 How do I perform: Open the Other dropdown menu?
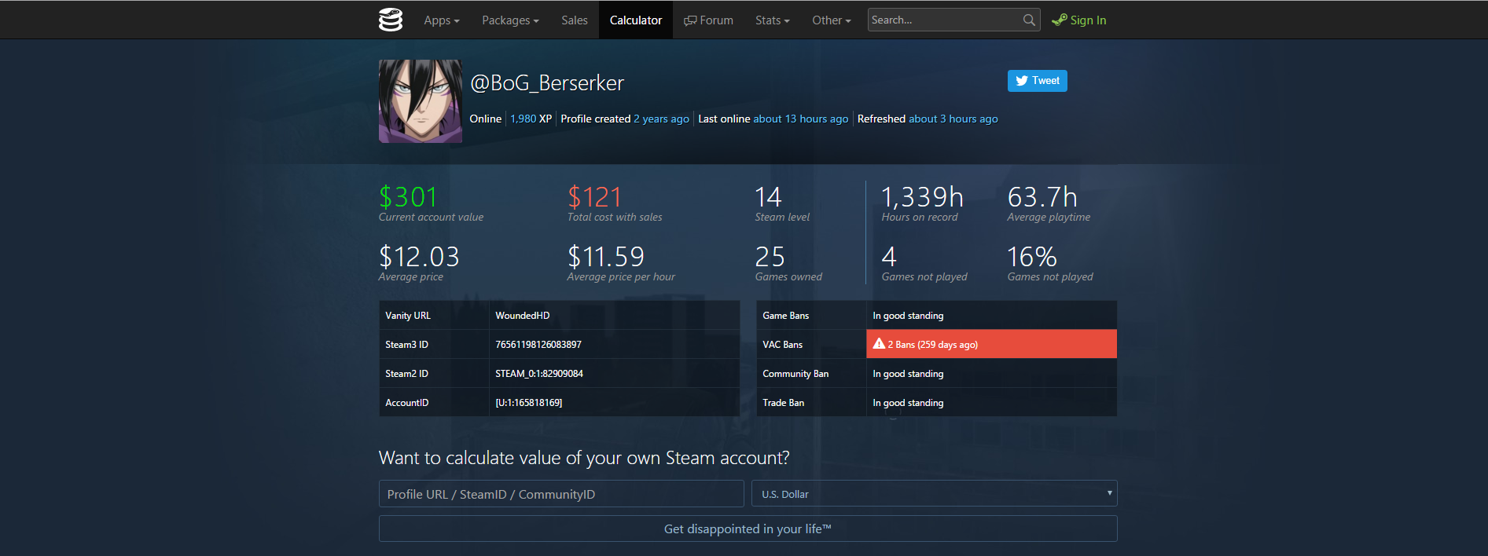pyautogui.click(x=832, y=20)
